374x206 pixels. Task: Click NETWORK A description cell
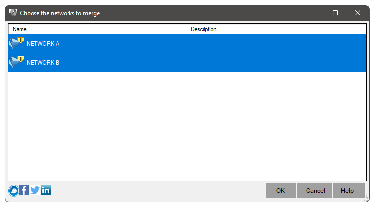(276, 44)
